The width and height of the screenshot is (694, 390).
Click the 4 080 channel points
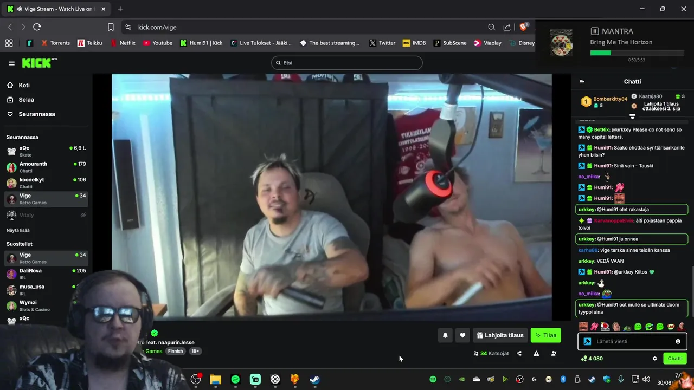pos(592,359)
